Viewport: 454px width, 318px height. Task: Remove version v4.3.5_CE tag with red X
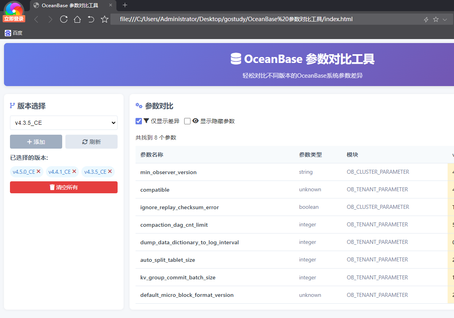pyautogui.click(x=110, y=171)
